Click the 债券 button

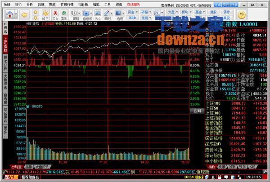point(226,12)
